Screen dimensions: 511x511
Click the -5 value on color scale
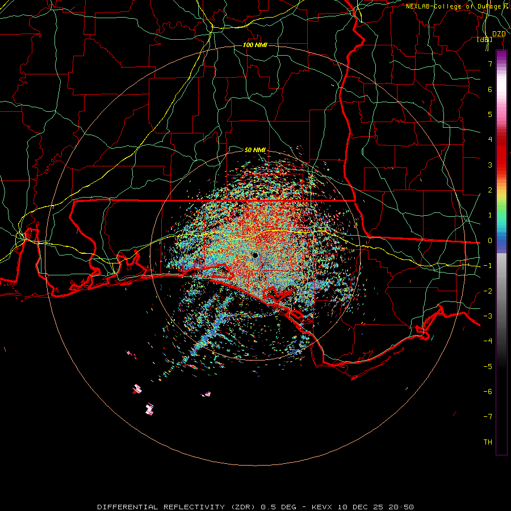click(x=488, y=366)
